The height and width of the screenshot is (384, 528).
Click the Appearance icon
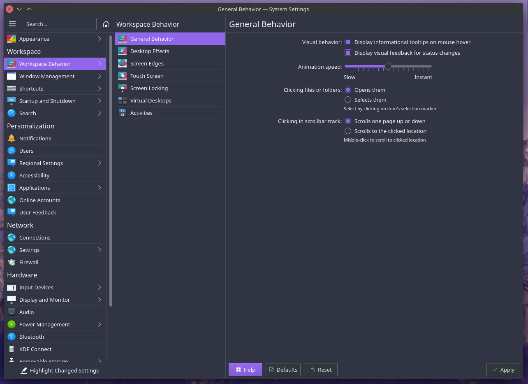(x=12, y=39)
